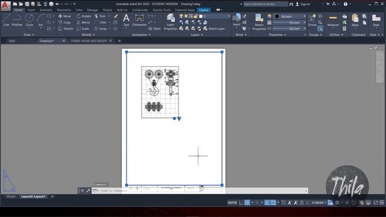
Task: Insert a Table
Action: (154, 28)
